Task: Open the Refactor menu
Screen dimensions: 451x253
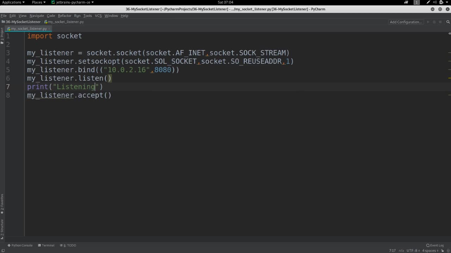Action: pos(64,15)
